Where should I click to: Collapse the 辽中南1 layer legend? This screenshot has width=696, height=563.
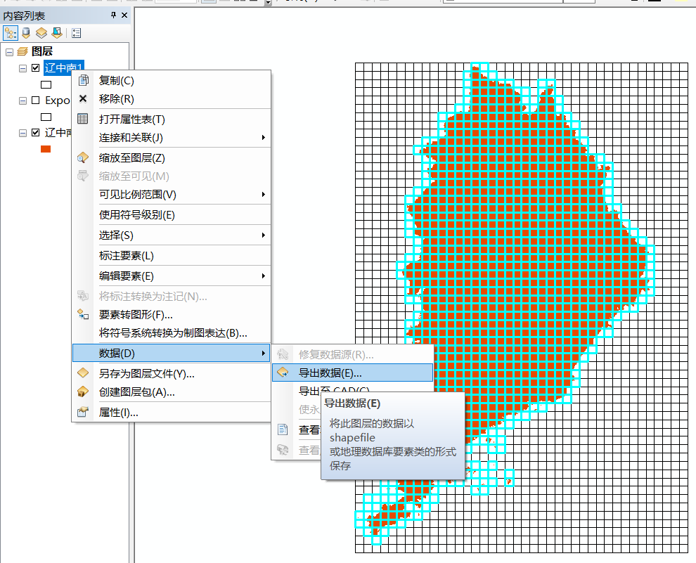(x=21, y=67)
